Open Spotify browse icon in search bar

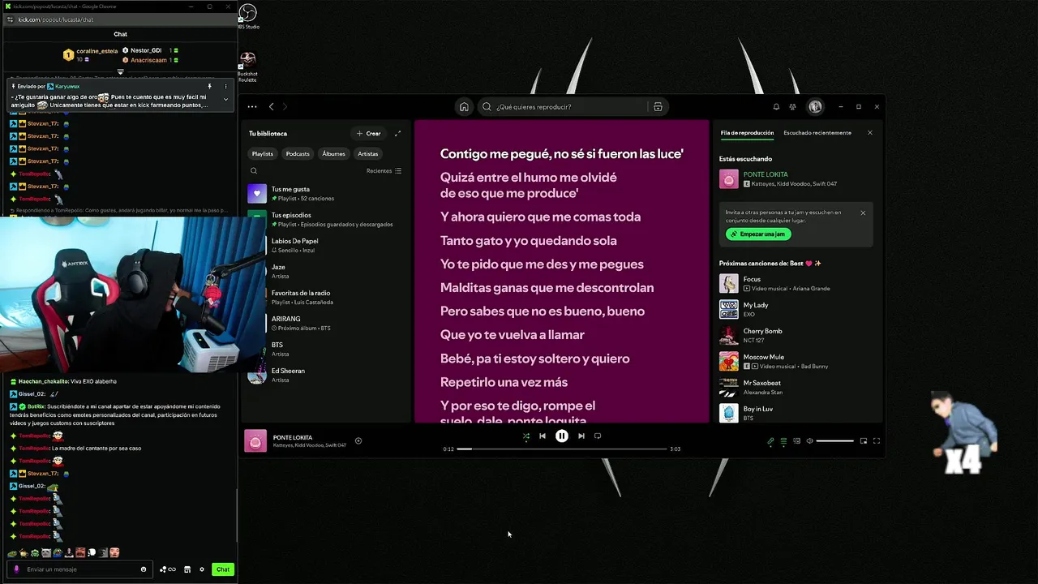658,106
